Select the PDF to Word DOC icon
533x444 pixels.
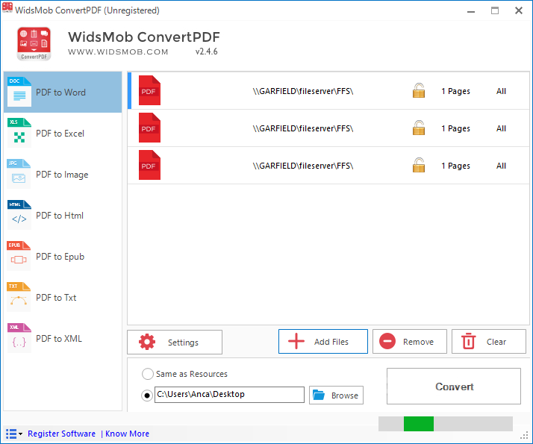(19, 92)
